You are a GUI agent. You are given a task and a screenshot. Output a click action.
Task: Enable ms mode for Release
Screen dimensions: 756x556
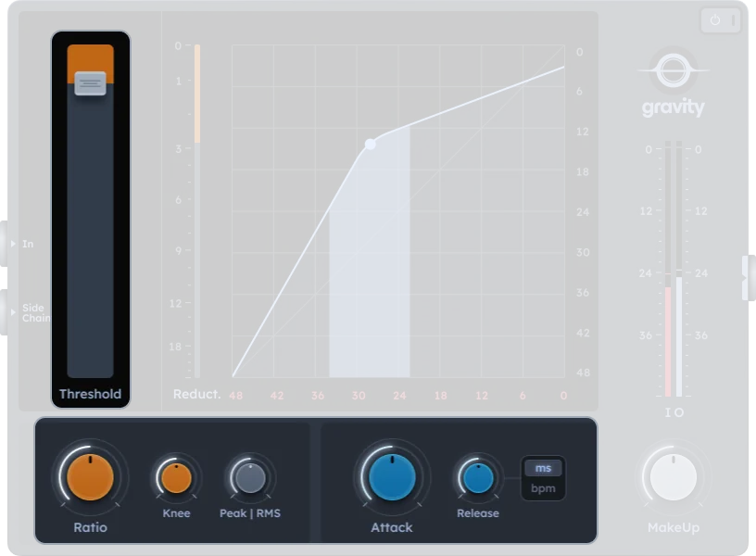pyautogui.click(x=542, y=470)
